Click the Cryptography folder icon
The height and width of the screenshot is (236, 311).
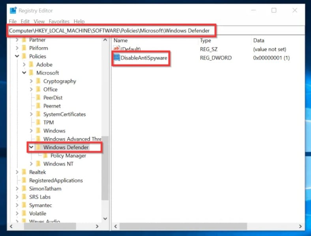pyautogui.click(x=38, y=81)
